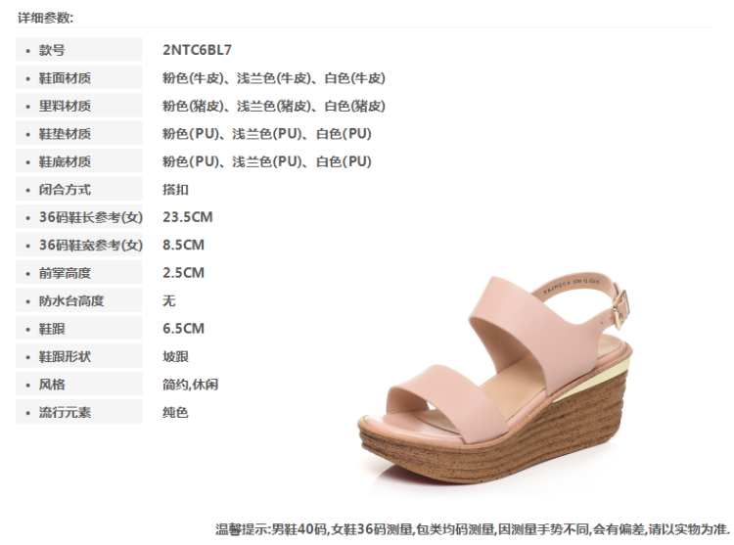Click the 简约,休闲 style value
This screenshot has width=734, height=545.
(x=191, y=385)
